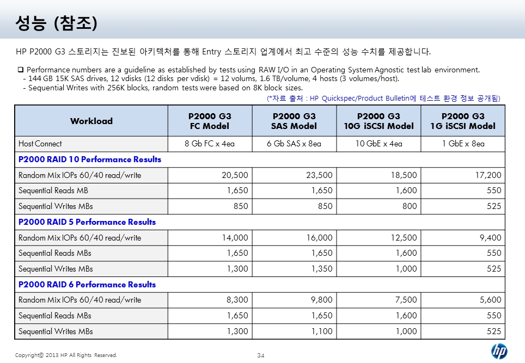Select the P2000 G3 FC Model header
This screenshot has height=363, width=525.
point(210,121)
